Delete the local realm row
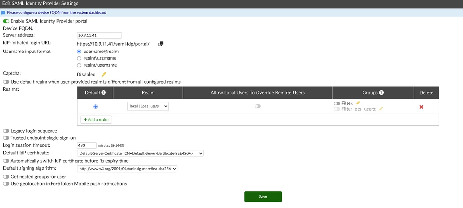 pyautogui.click(x=421, y=107)
